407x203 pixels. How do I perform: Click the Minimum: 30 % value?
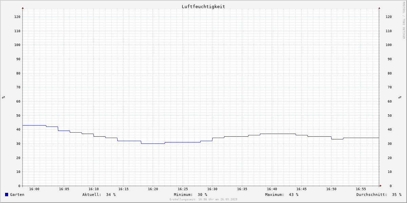click(x=191, y=195)
